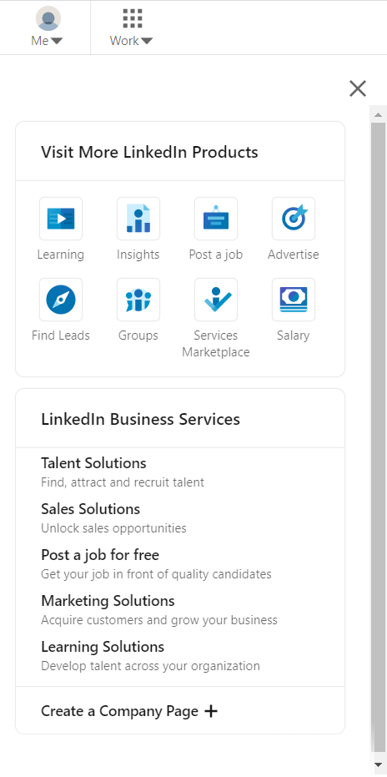Open the Learning product icon
This screenshot has width=387, height=777.
tap(60, 219)
